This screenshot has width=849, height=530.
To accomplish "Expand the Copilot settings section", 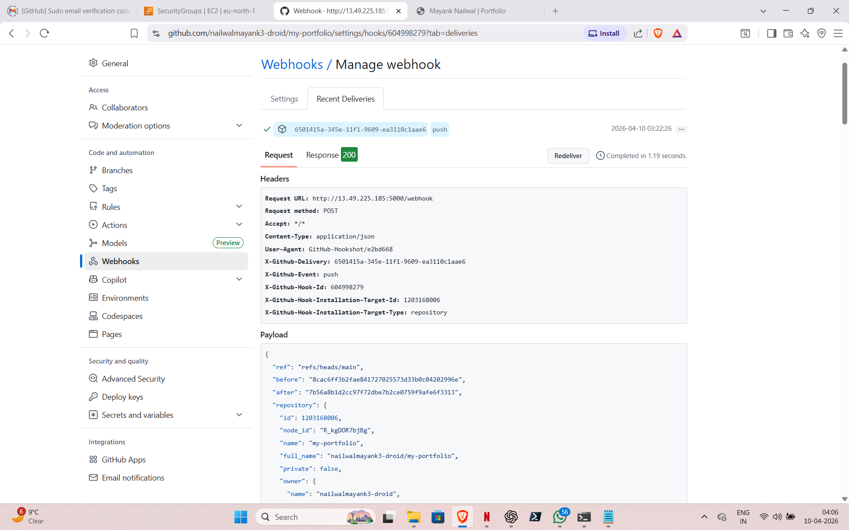I will 239,279.
